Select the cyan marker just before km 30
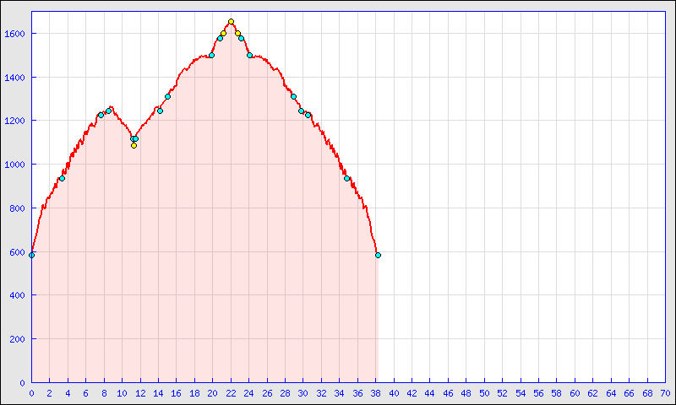The height and width of the screenshot is (405, 676). [302, 111]
